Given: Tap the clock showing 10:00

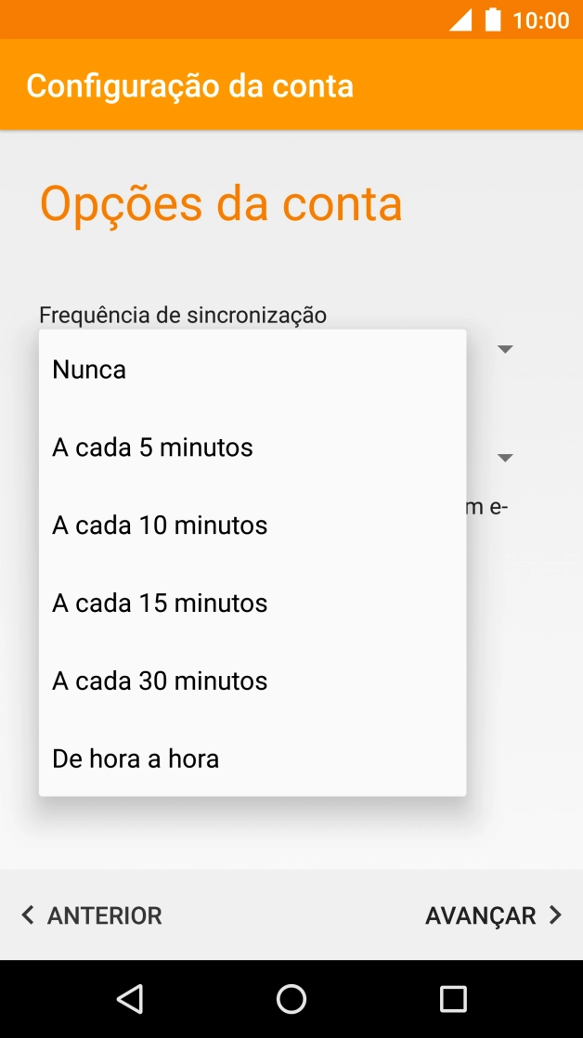Looking at the screenshot, I should (x=542, y=19).
